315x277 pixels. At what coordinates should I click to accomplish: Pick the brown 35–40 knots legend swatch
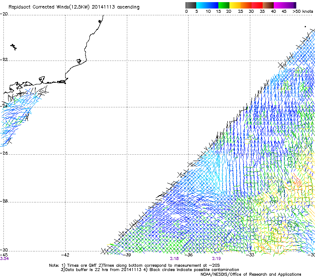(x=268, y=5)
